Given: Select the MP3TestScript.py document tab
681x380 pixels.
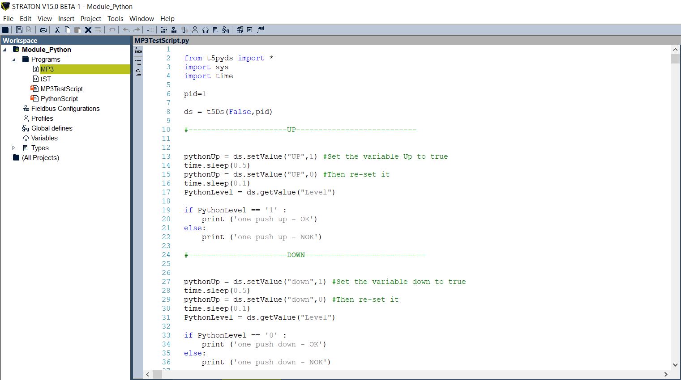Looking at the screenshot, I should tap(161, 40).
